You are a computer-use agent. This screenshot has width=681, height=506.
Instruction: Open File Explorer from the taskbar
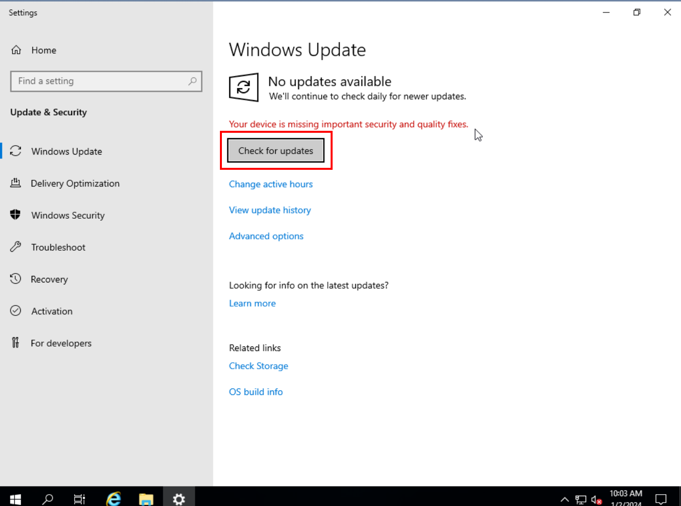pyautogui.click(x=146, y=499)
